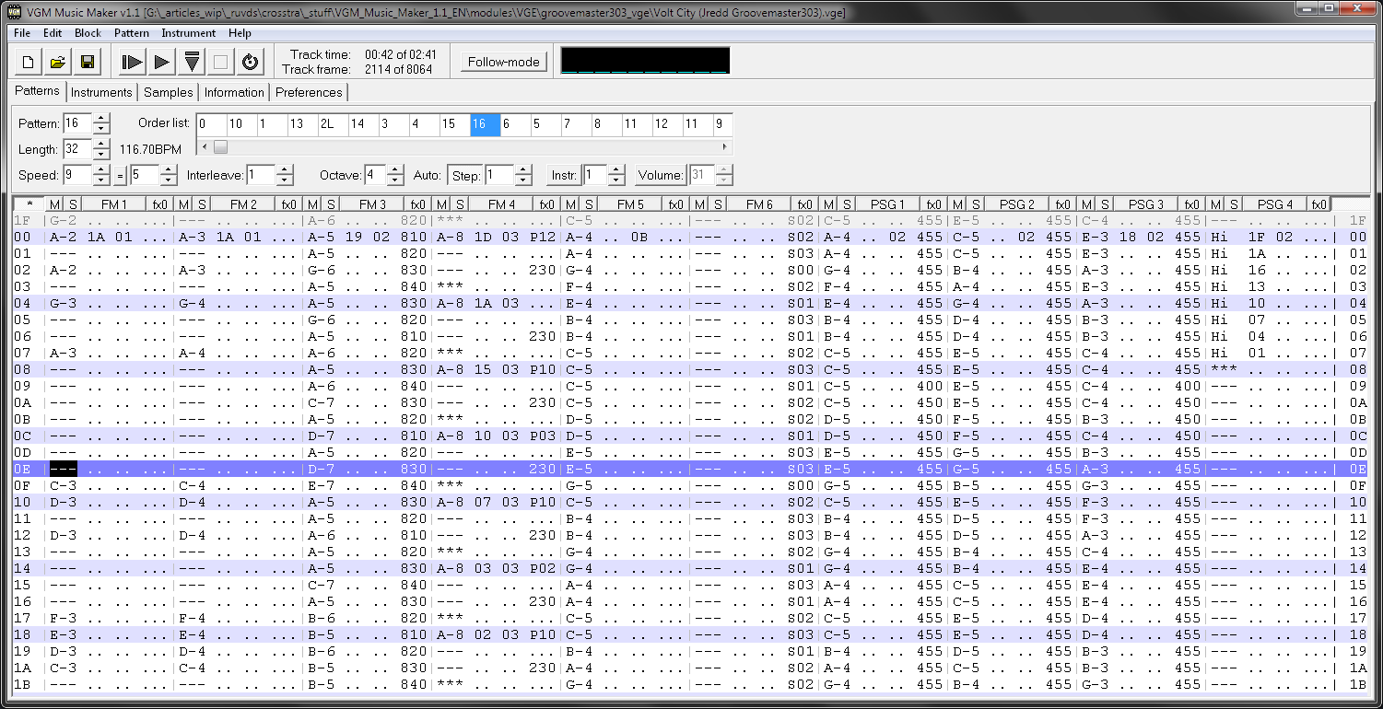
Task: Open the Edit menu
Action: pyautogui.click(x=53, y=33)
